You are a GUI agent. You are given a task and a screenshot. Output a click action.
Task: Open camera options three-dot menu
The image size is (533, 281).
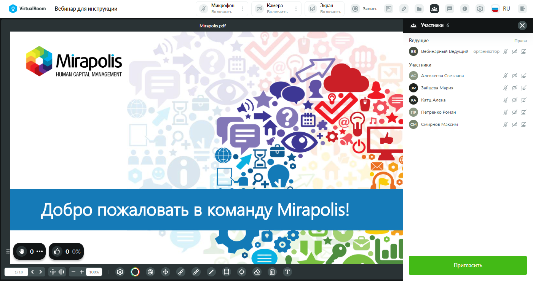point(296,9)
